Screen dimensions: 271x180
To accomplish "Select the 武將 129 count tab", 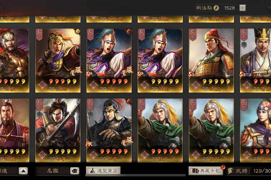I will pyautogui.click(x=249, y=171).
